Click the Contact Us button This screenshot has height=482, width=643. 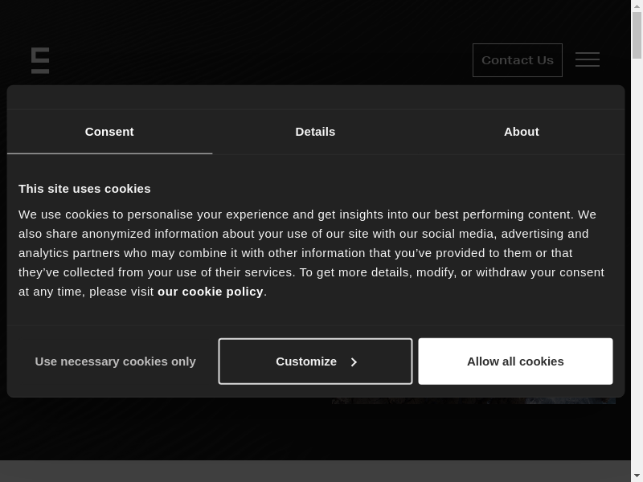[518, 60]
